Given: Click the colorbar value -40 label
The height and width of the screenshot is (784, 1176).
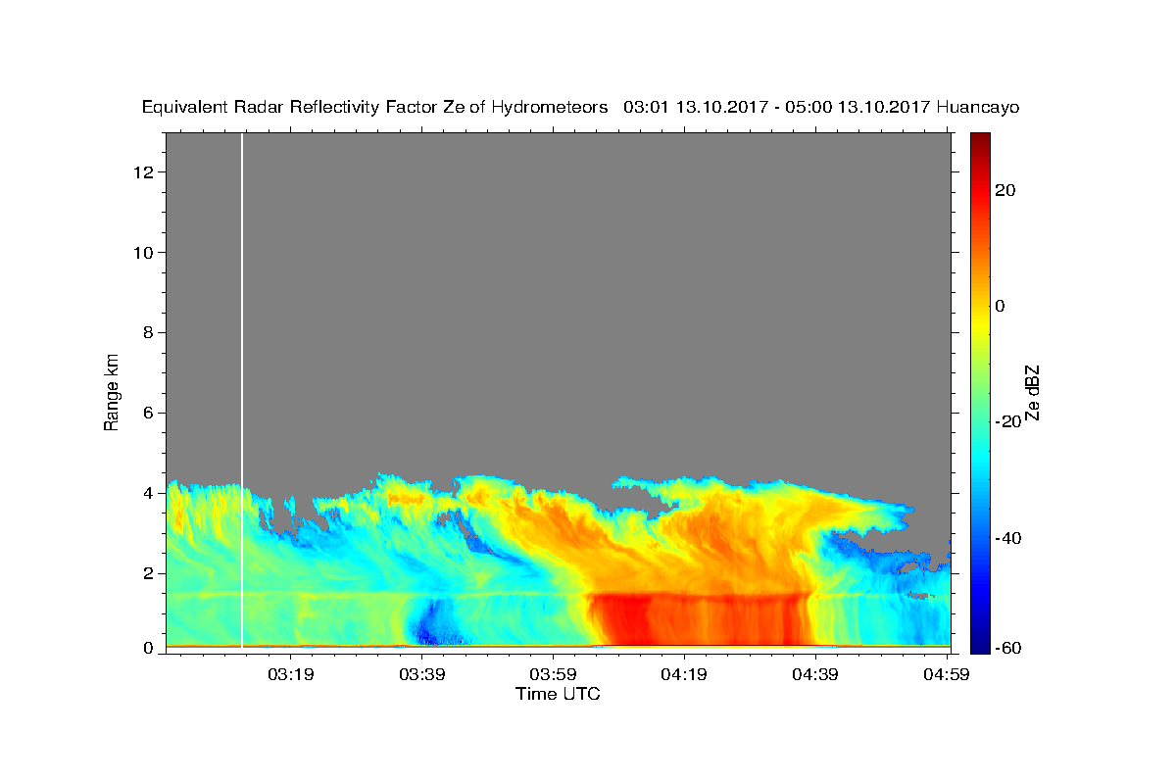Looking at the screenshot, I should 1008,537.
